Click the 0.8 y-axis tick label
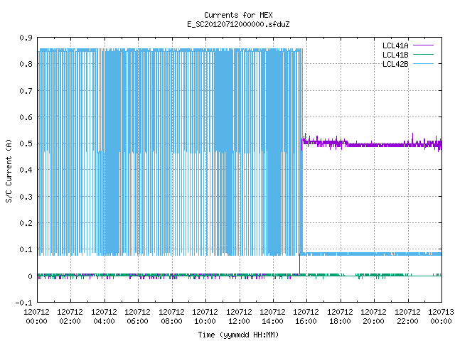The image size is (455, 341). point(26,64)
